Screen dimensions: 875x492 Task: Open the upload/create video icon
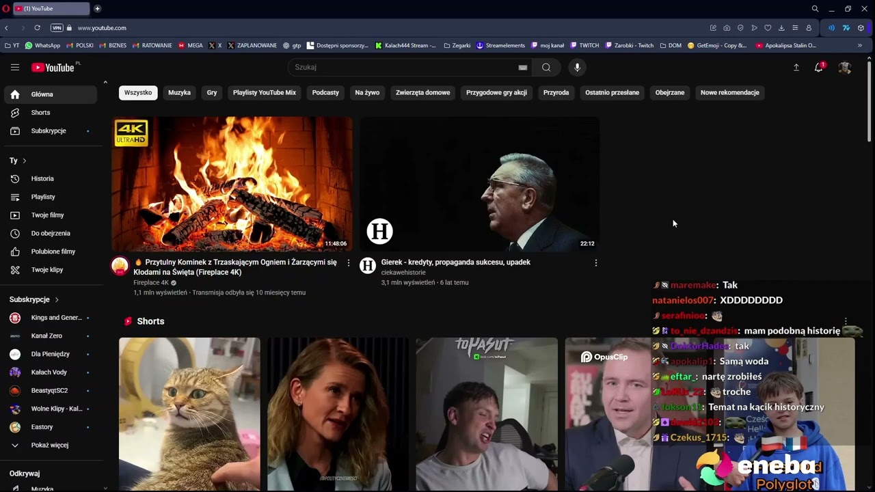click(x=796, y=67)
